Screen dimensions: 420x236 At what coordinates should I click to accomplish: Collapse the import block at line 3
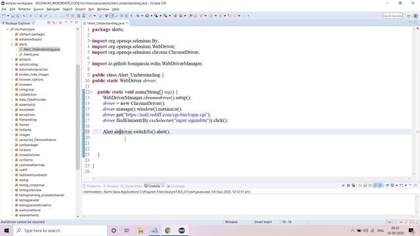pyautogui.click(x=91, y=41)
